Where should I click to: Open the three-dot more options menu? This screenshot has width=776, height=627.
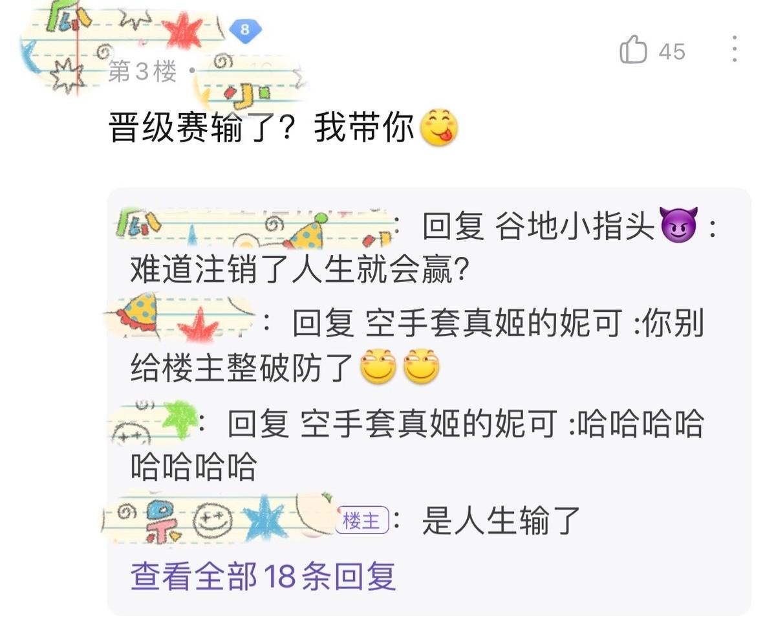pos(735,49)
